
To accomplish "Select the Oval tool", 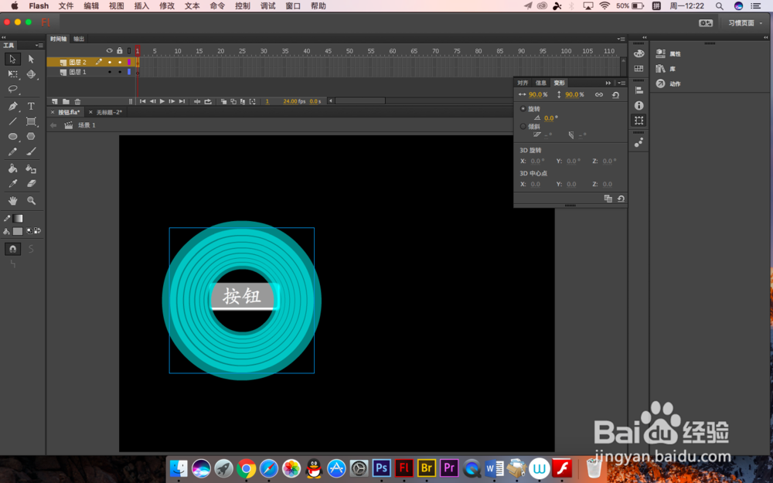I will tap(12, 136).
